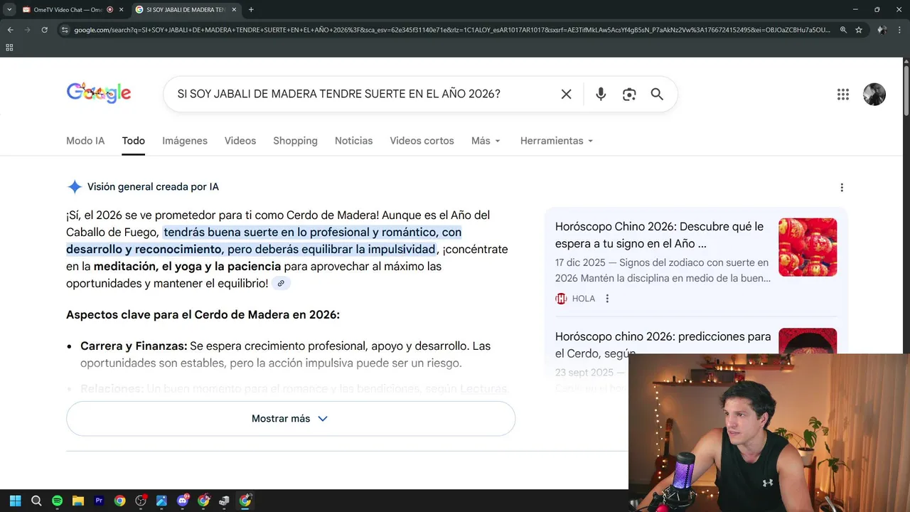The height and width of the screenshot is (512, 910).
Task: Switch to the OmeTV Video Chat tab
Action: click(x=68, y=10)
